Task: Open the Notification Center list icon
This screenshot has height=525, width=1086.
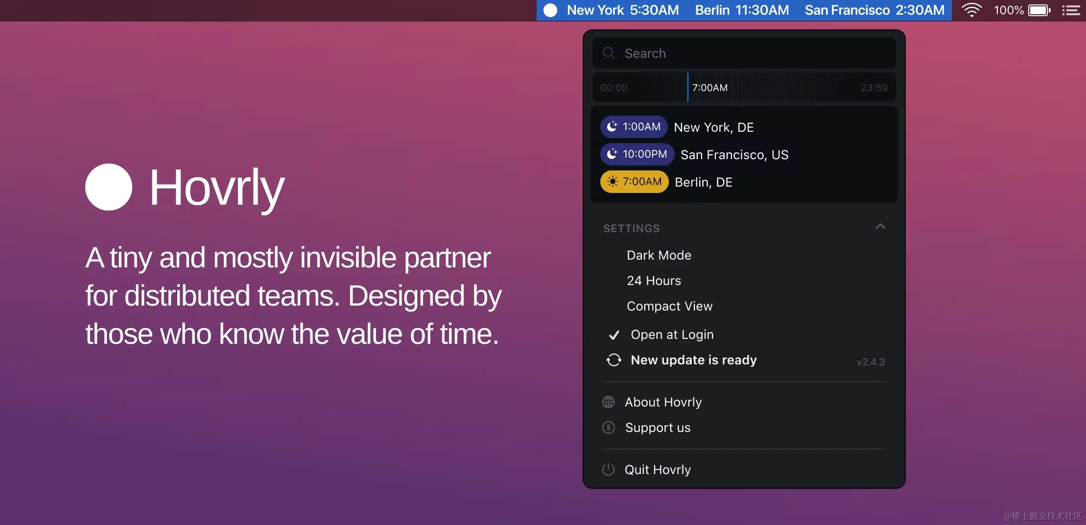Action: (x=1071, y=10)
